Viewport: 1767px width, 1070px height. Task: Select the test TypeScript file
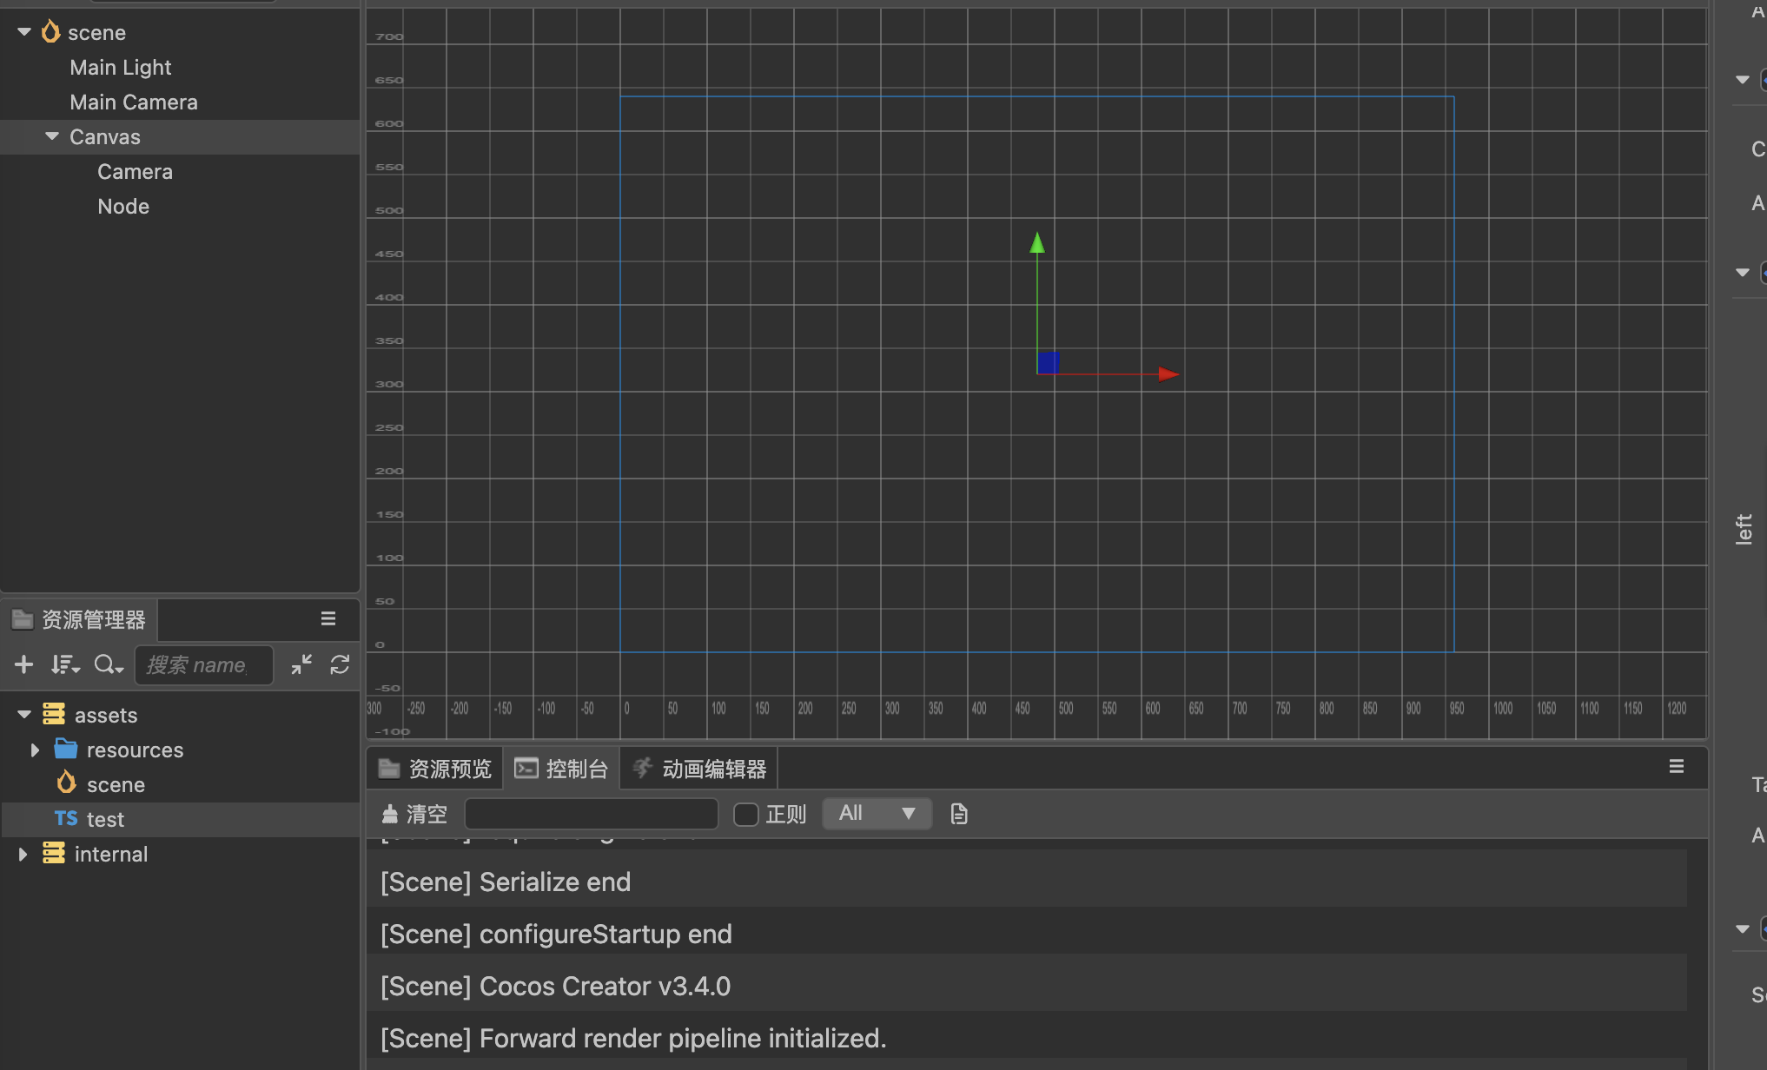(104, 819)
